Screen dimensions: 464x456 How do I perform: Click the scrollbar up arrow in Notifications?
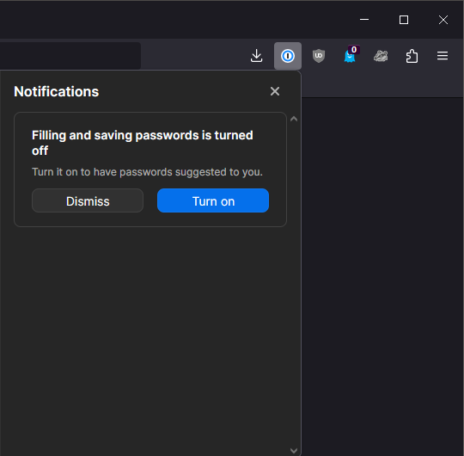294,119
